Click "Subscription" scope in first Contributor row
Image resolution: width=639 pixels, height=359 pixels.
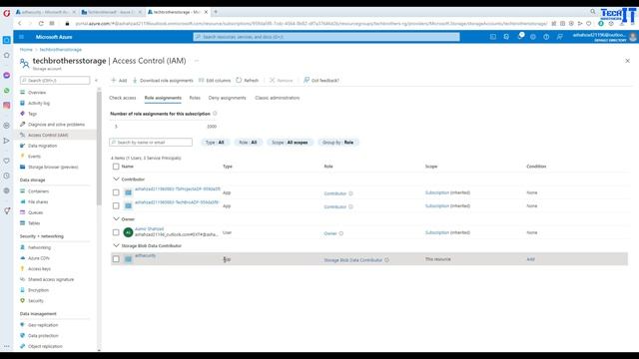pyautogui.click(x=437, y=192)
